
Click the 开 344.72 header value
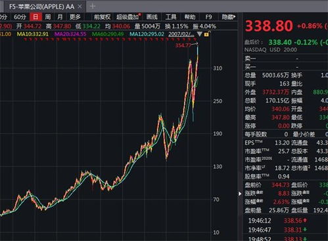[x=32, y=26]
